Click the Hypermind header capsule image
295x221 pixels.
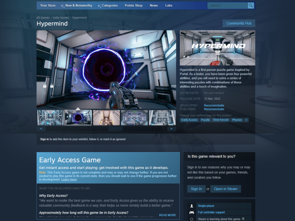tap(217, 48)
